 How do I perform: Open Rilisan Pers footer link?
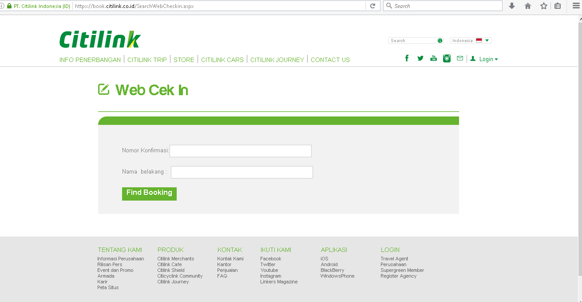[x=110, y=264]
